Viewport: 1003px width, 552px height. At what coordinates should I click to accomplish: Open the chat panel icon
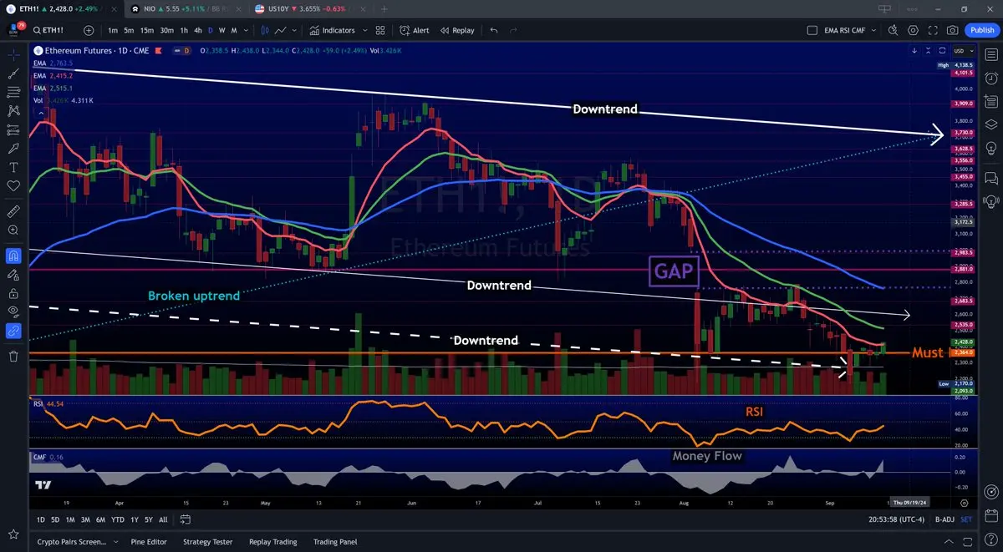(991, 178)
